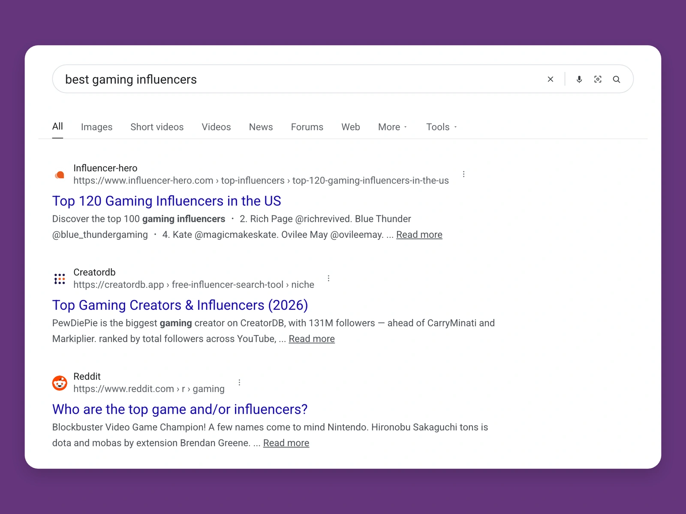This screenshot has width=686, height=514.
Task: Click the Influencer-hero site name
Action: click(105, 168)
